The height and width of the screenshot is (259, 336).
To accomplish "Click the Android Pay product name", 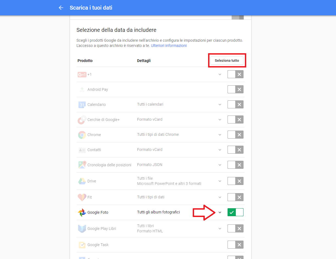I will [x=98, y=89].
